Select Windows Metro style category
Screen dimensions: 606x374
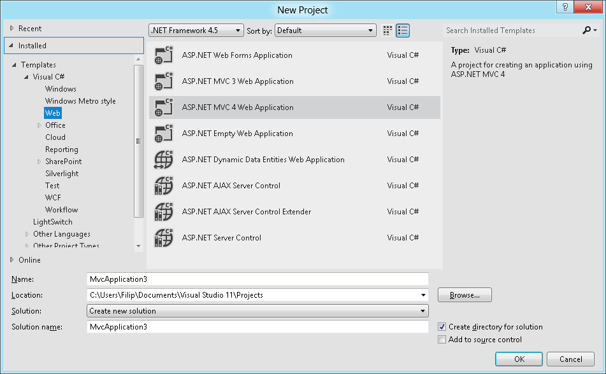80,101
